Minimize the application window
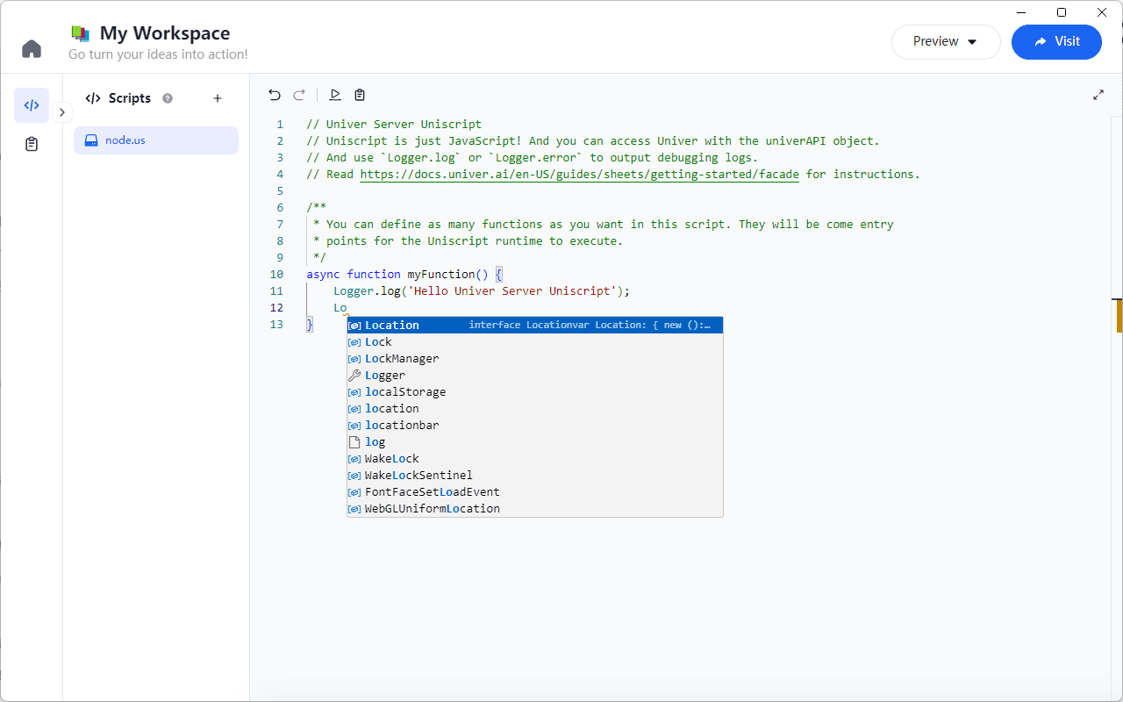The width and height of the screenshot is (1123, 702). click(1021, 12)
